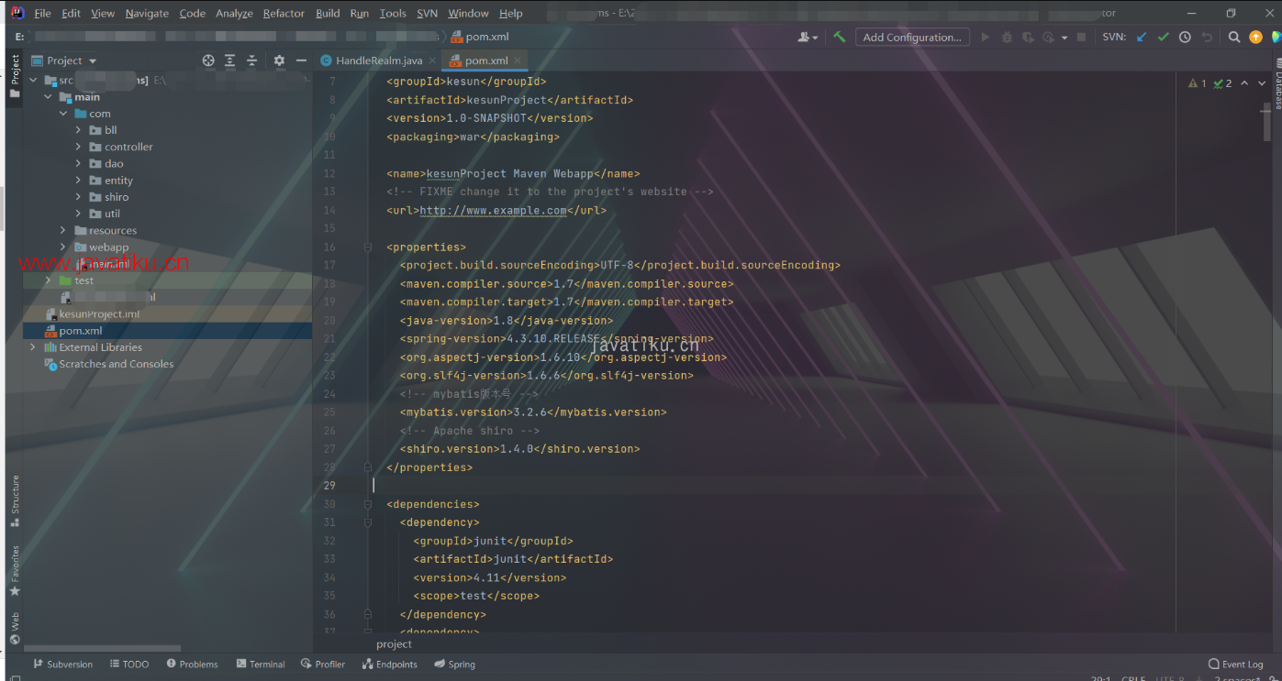1282x681 pixels.
Task: Select the shiro package
Action: [117, 197]
